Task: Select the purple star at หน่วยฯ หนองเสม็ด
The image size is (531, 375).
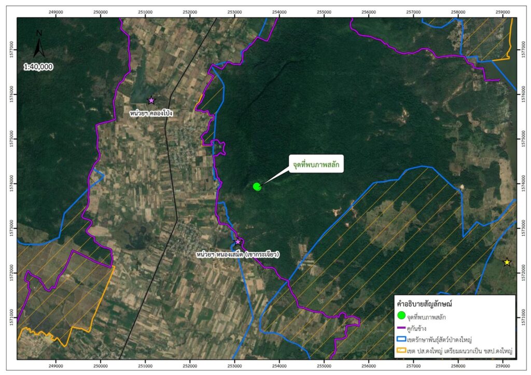Action: tap(238, 242)
